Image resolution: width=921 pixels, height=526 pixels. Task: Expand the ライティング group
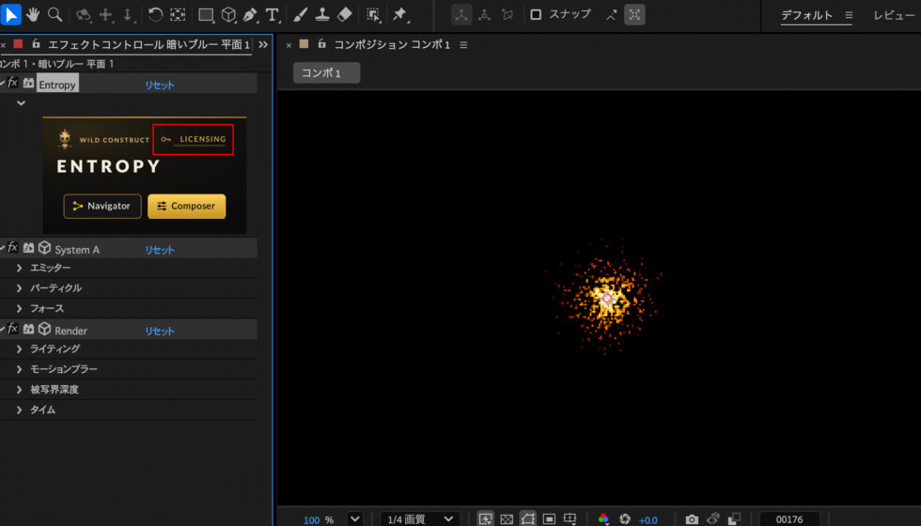point(19,348)
